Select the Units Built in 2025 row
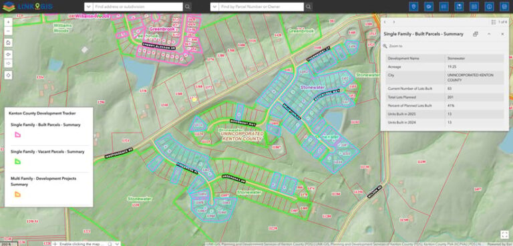The height and width of the screenshot is (246, 513). (445, 114)
